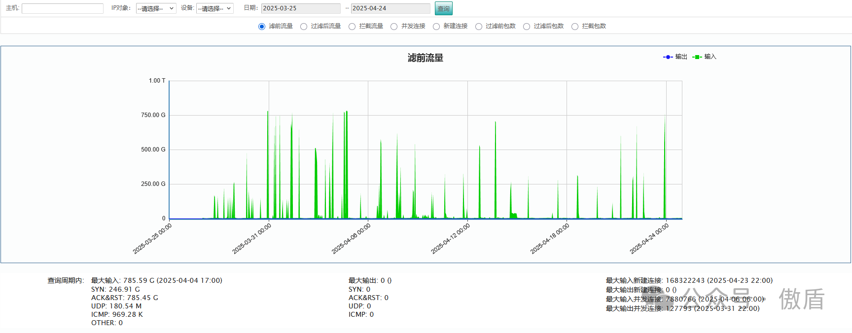Screen dimensions: 852x333
Task: Click the 2025-04-12 00:00 x-axis label
Action: click(451, 239)
